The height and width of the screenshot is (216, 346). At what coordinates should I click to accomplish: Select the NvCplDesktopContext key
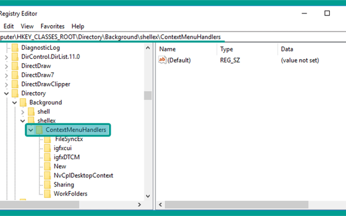pyautogui.click(x=83, y=175)
